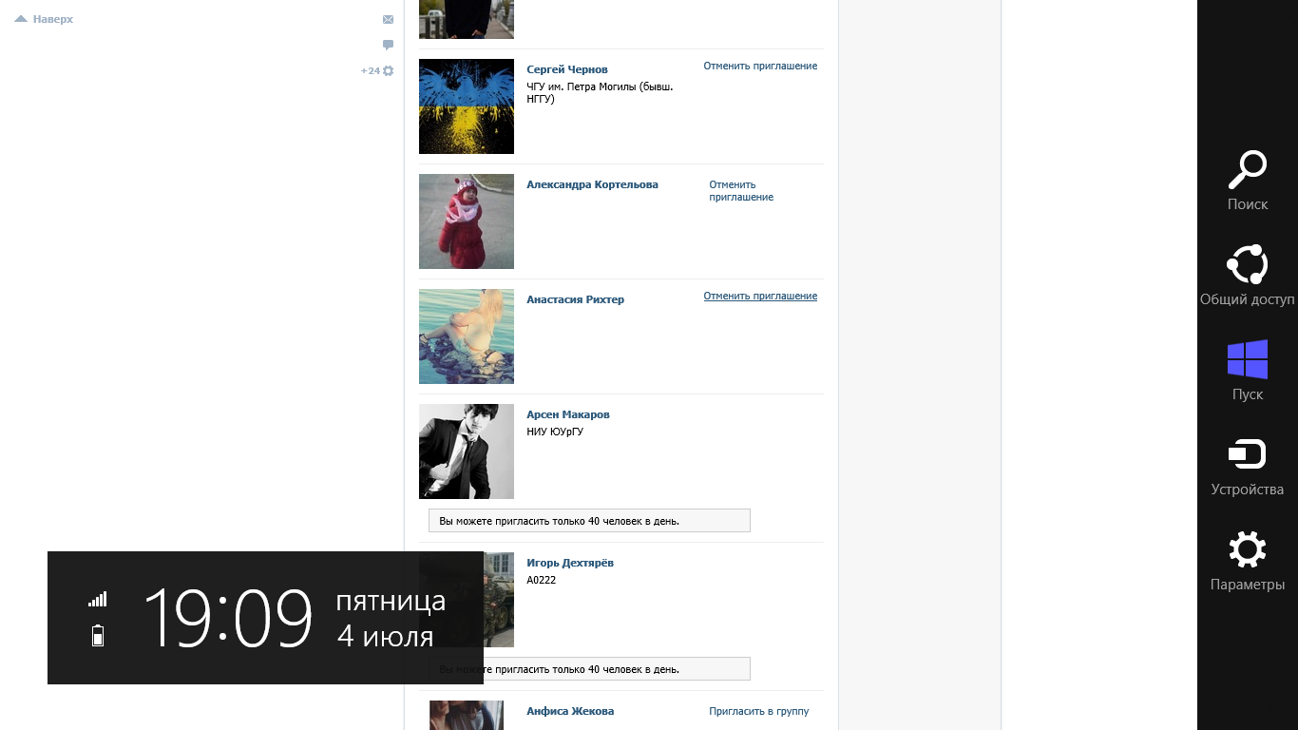Screen dimensions: 1298x730
Task: Click the speech bubble comments icon
Action: click(388, 45)
